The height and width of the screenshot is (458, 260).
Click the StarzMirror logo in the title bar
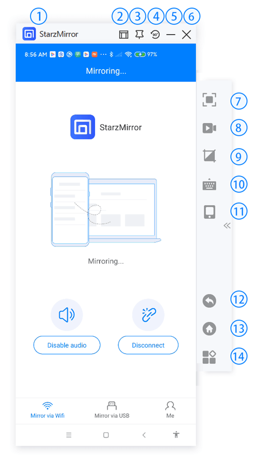[29, 34]
